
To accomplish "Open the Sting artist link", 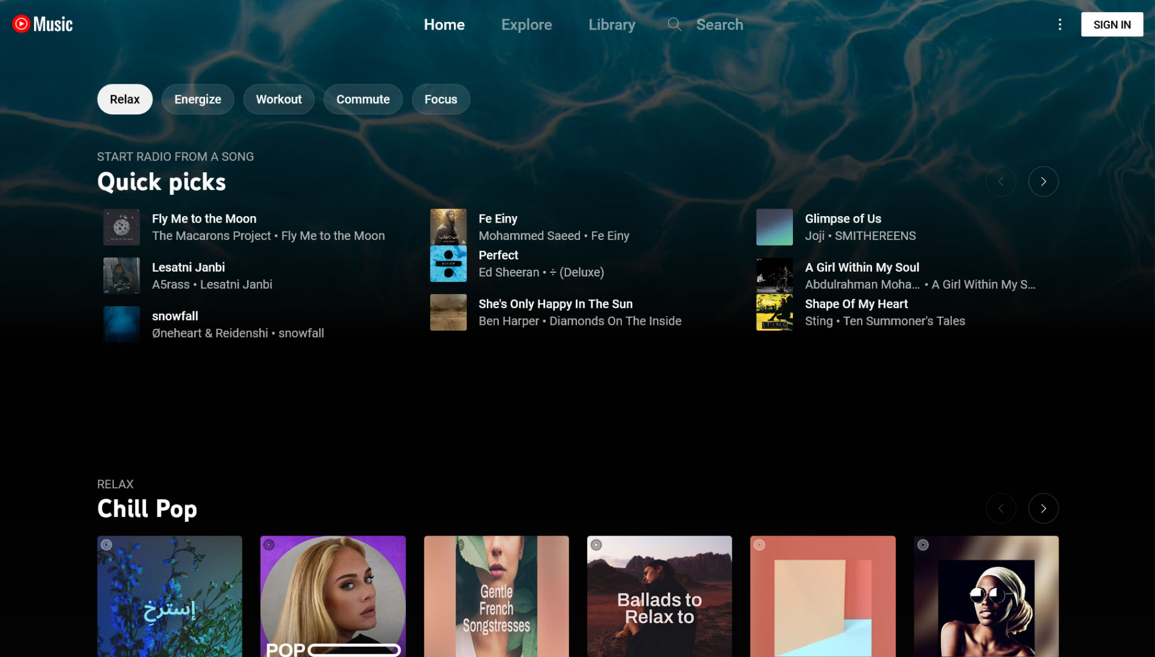I will pos(819,321).
